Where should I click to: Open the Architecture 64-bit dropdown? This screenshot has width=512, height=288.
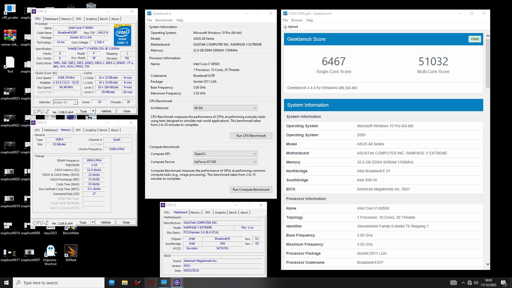point(225,108)
